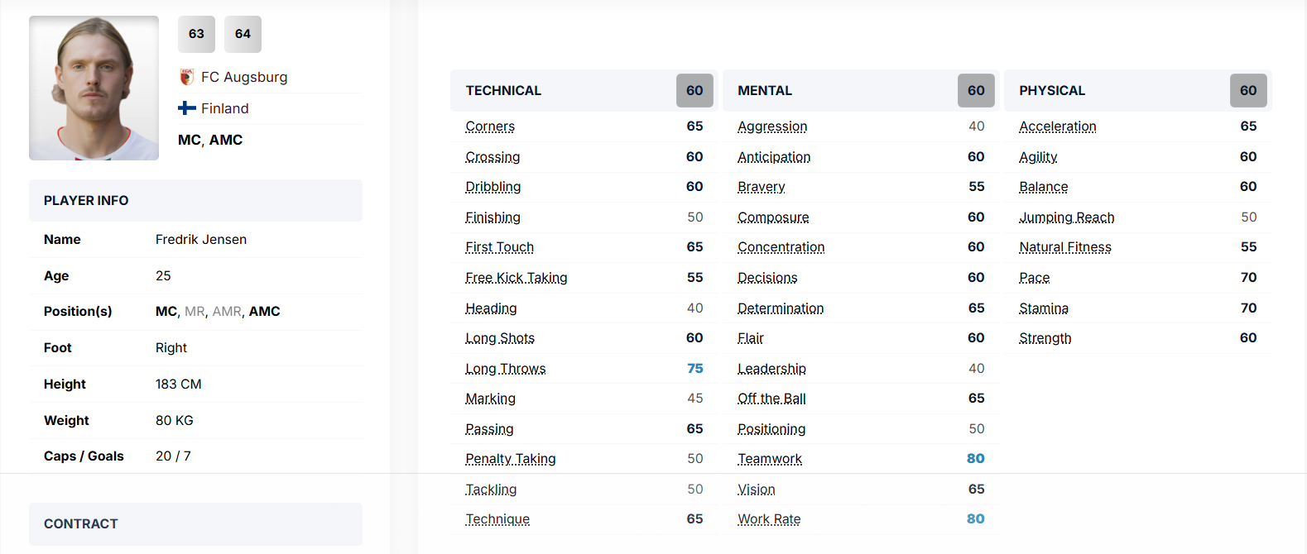Click the Teamwork attribute label

coord(770,459)
